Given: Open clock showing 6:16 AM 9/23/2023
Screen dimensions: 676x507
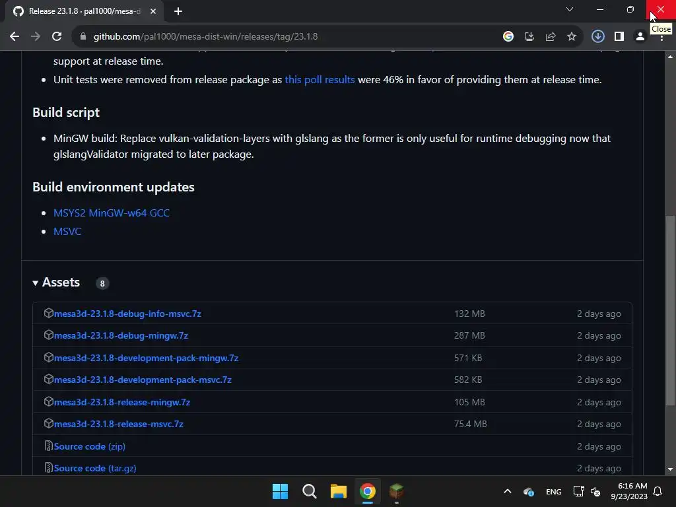Looking at the screenshot, I should click(x=629, y=491).
